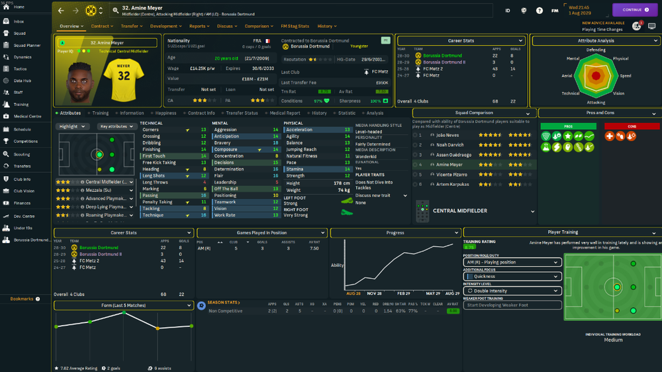Open the Key attributes dropdown
The width and height of the screenshot is (662, 372).
116,126
